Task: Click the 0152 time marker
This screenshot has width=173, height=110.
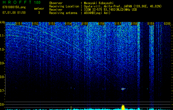Action: pyautogui.click(x=35, y=24)
